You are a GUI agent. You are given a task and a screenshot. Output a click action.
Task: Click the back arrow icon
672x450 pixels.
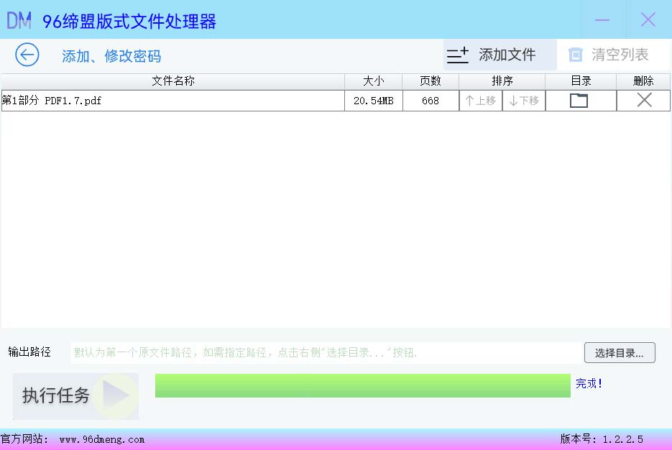[x=27, y=55]
